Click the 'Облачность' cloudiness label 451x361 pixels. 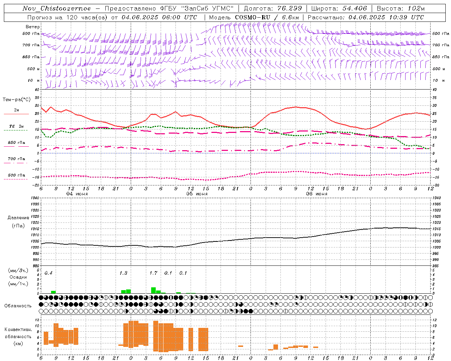pyautogui.click(x=18, y=306)
